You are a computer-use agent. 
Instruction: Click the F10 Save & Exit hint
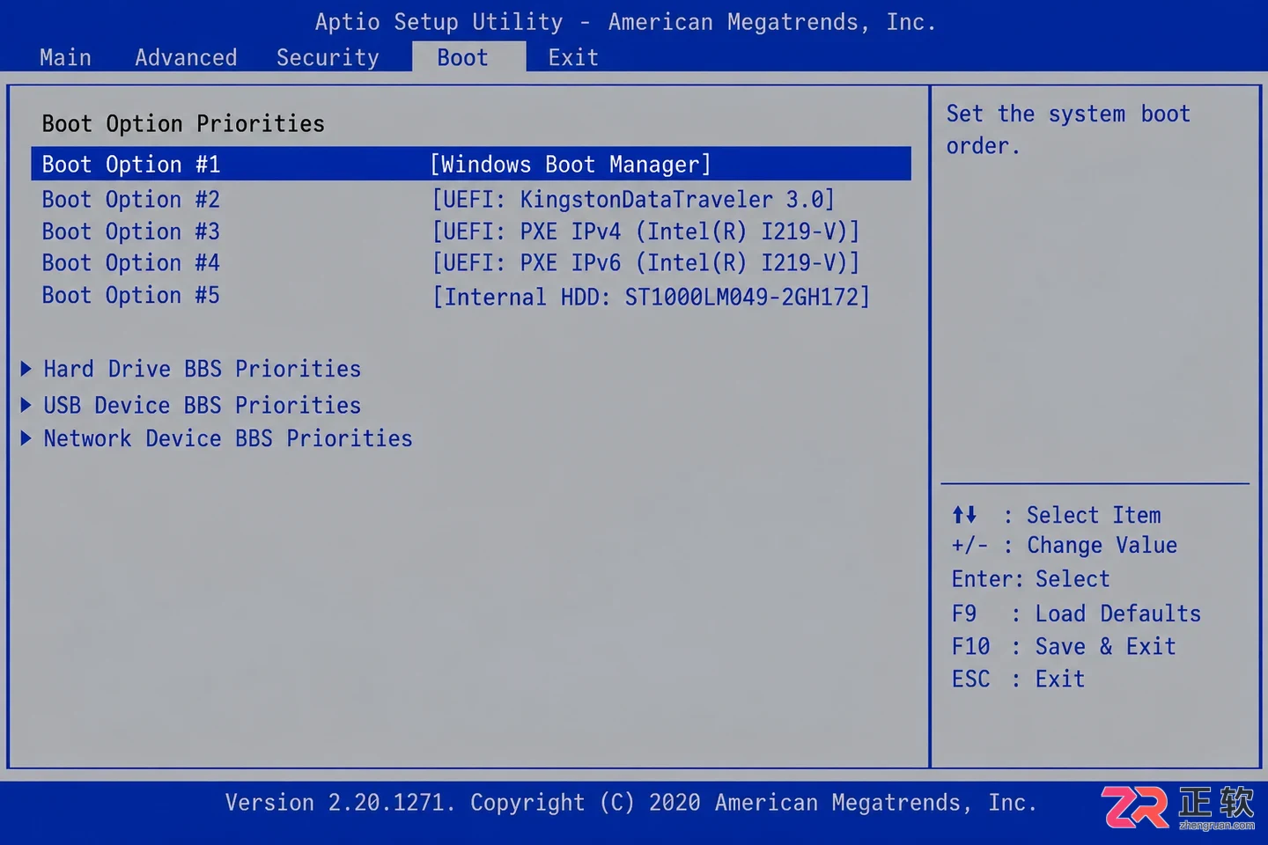point(1064,647)
